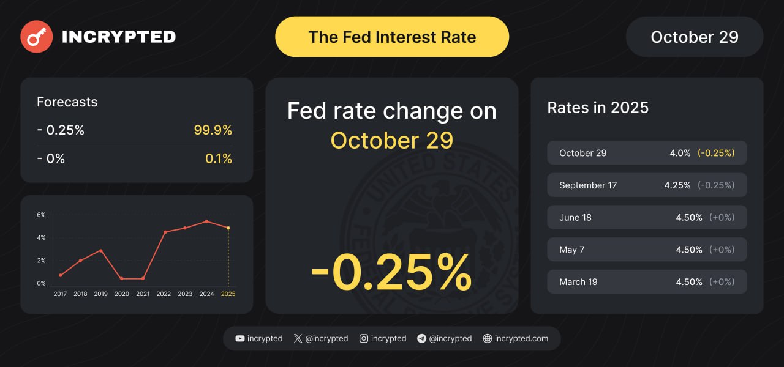Open the @incrypted Telegram link

(x=450, y=338)
